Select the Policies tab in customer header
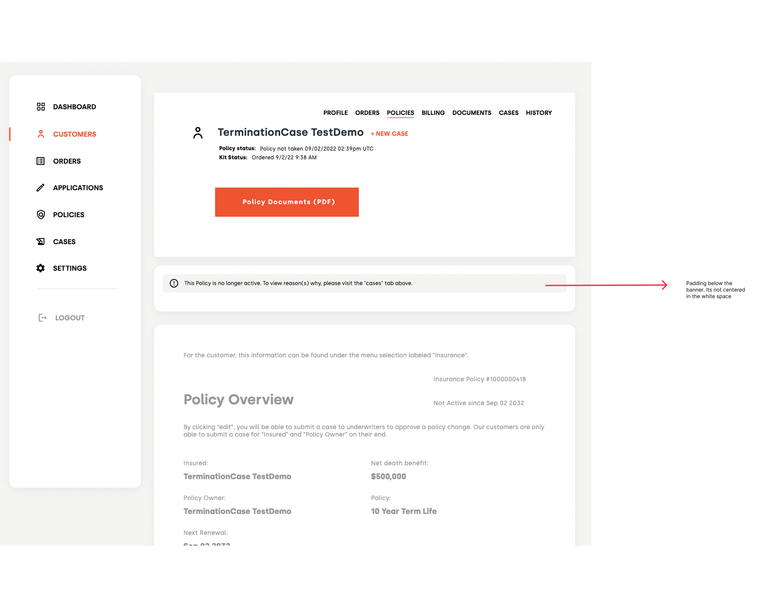Screen dimensions: 779x611 coord(401,113)
